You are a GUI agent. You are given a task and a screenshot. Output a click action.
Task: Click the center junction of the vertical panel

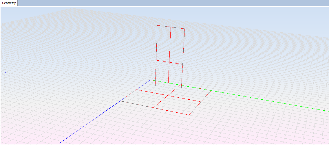169,62
